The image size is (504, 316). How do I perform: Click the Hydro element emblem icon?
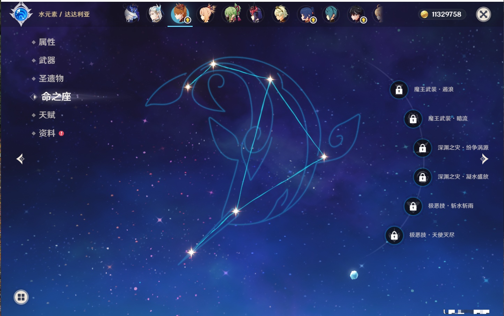pyautogui.click(x=21, y=14)
